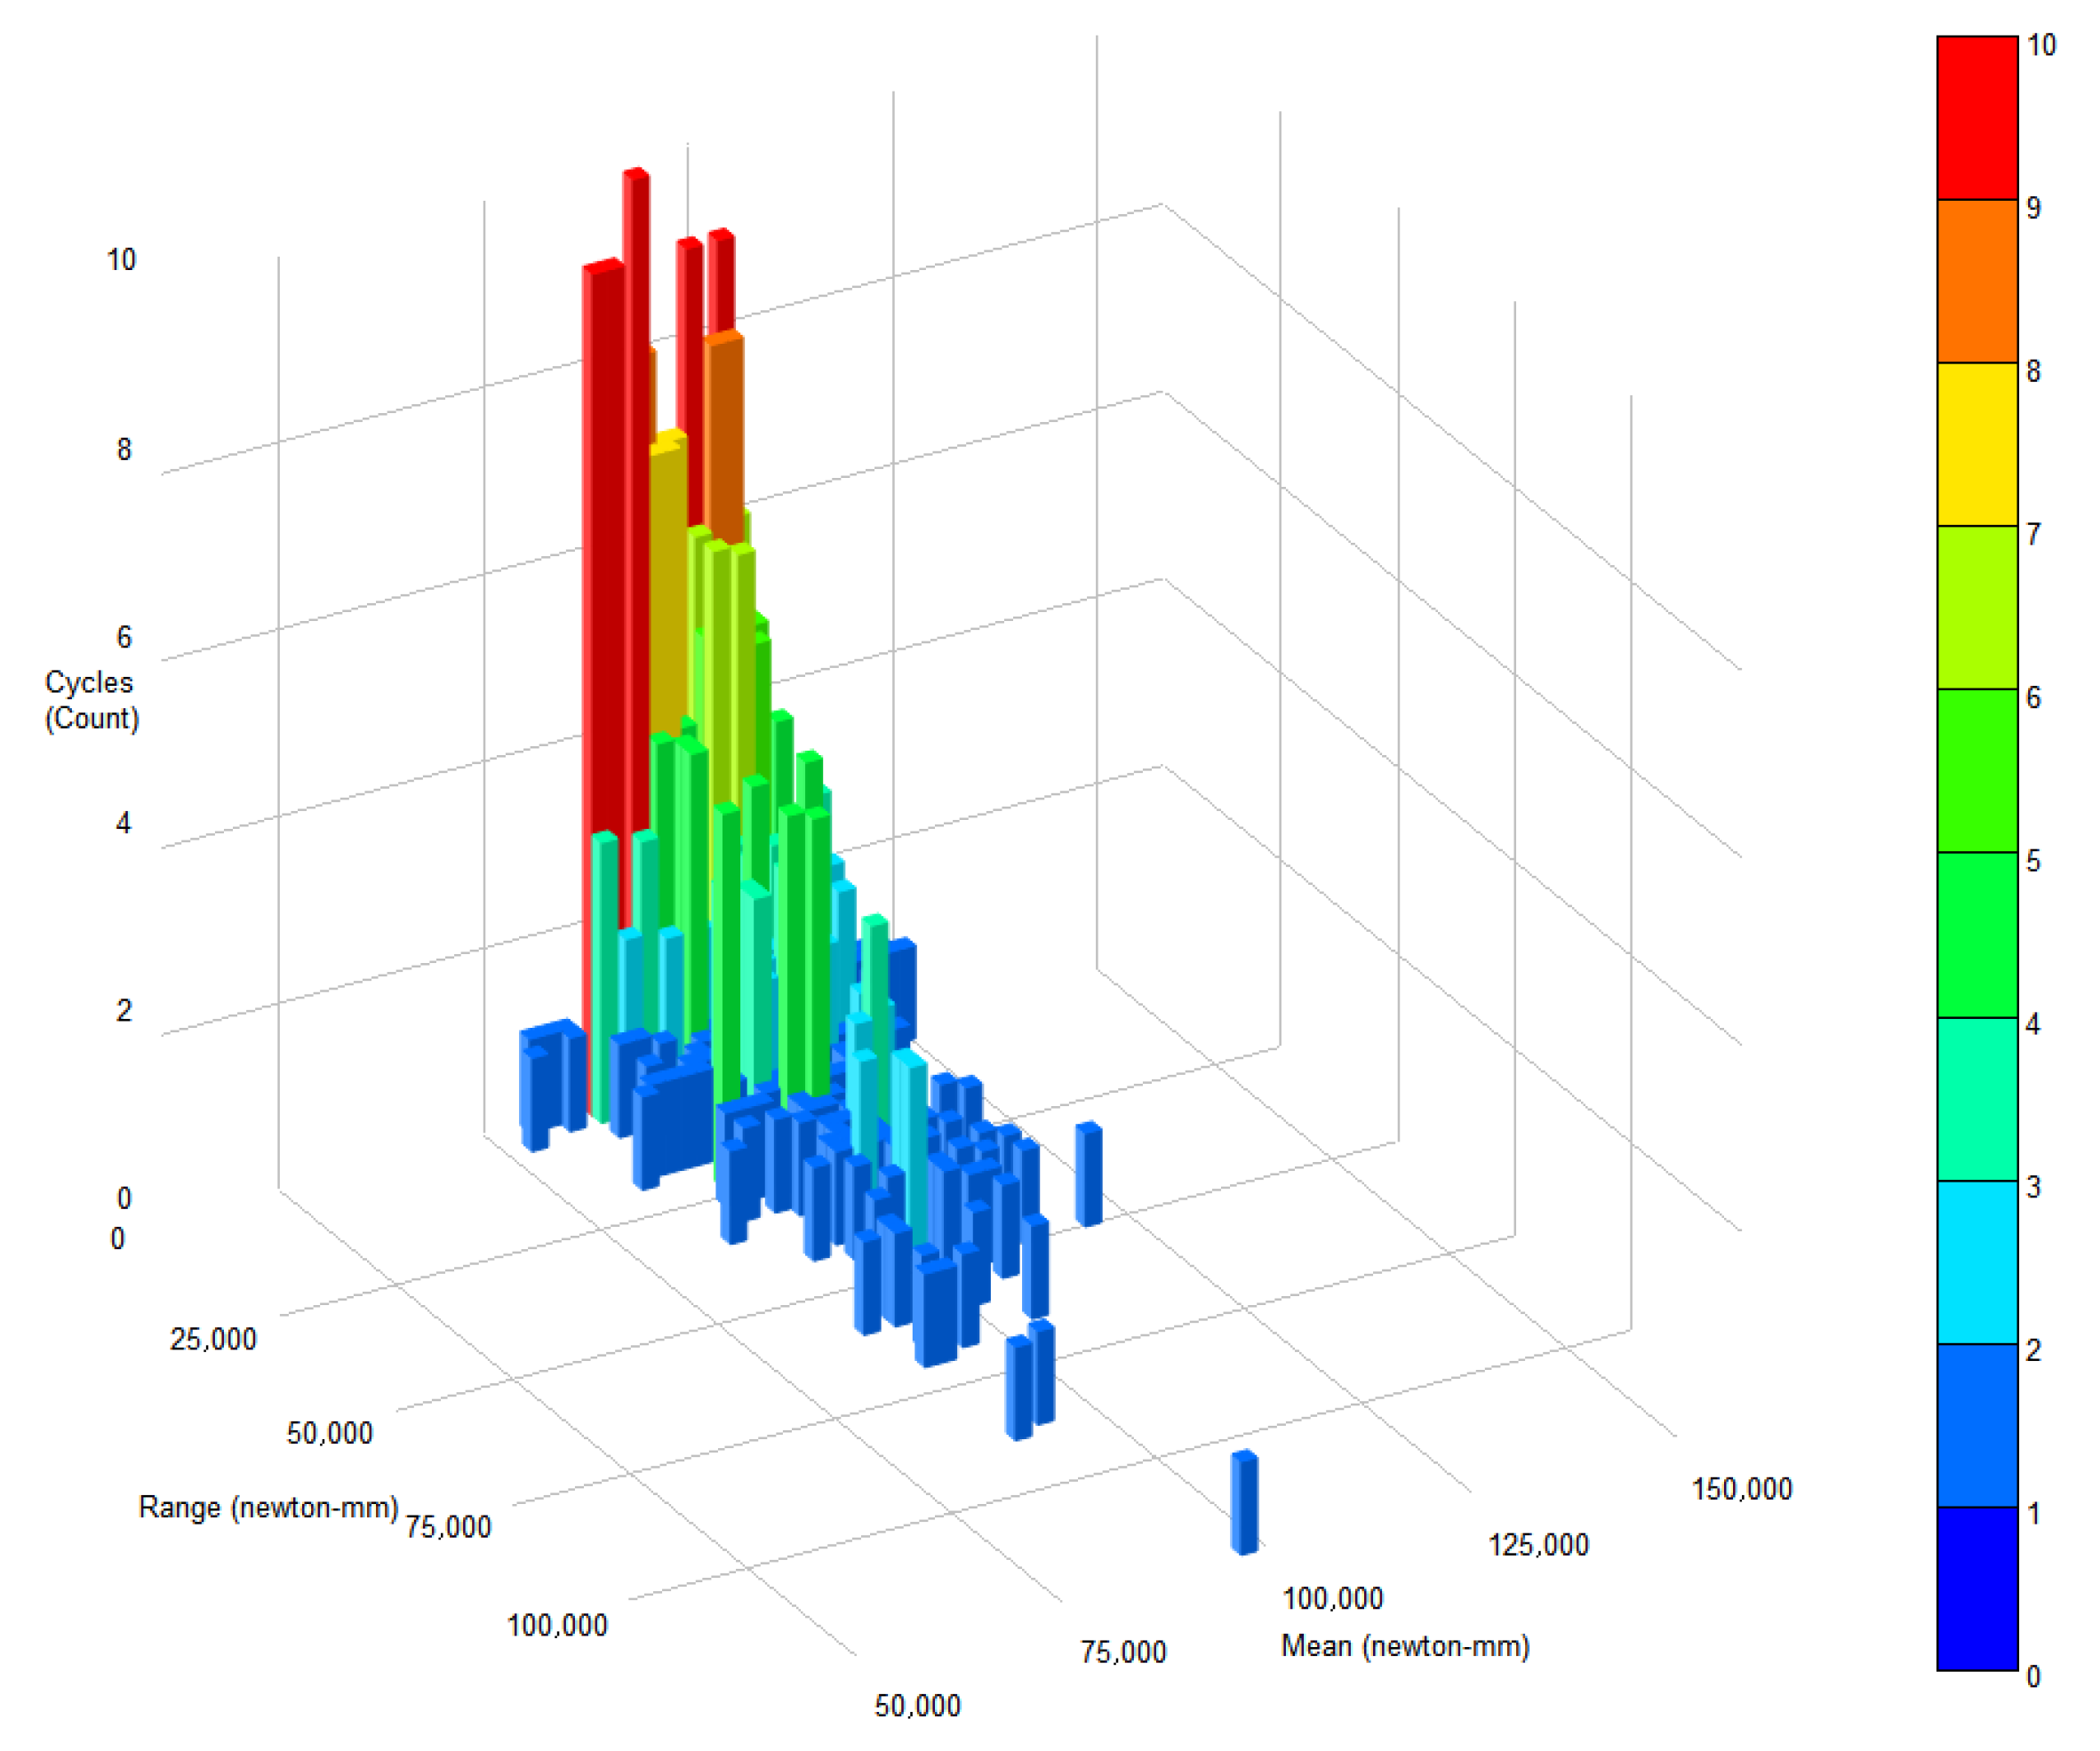
Task: Click the 125,000 mean axis tick label
Action: click(x=1538, y=1545)
